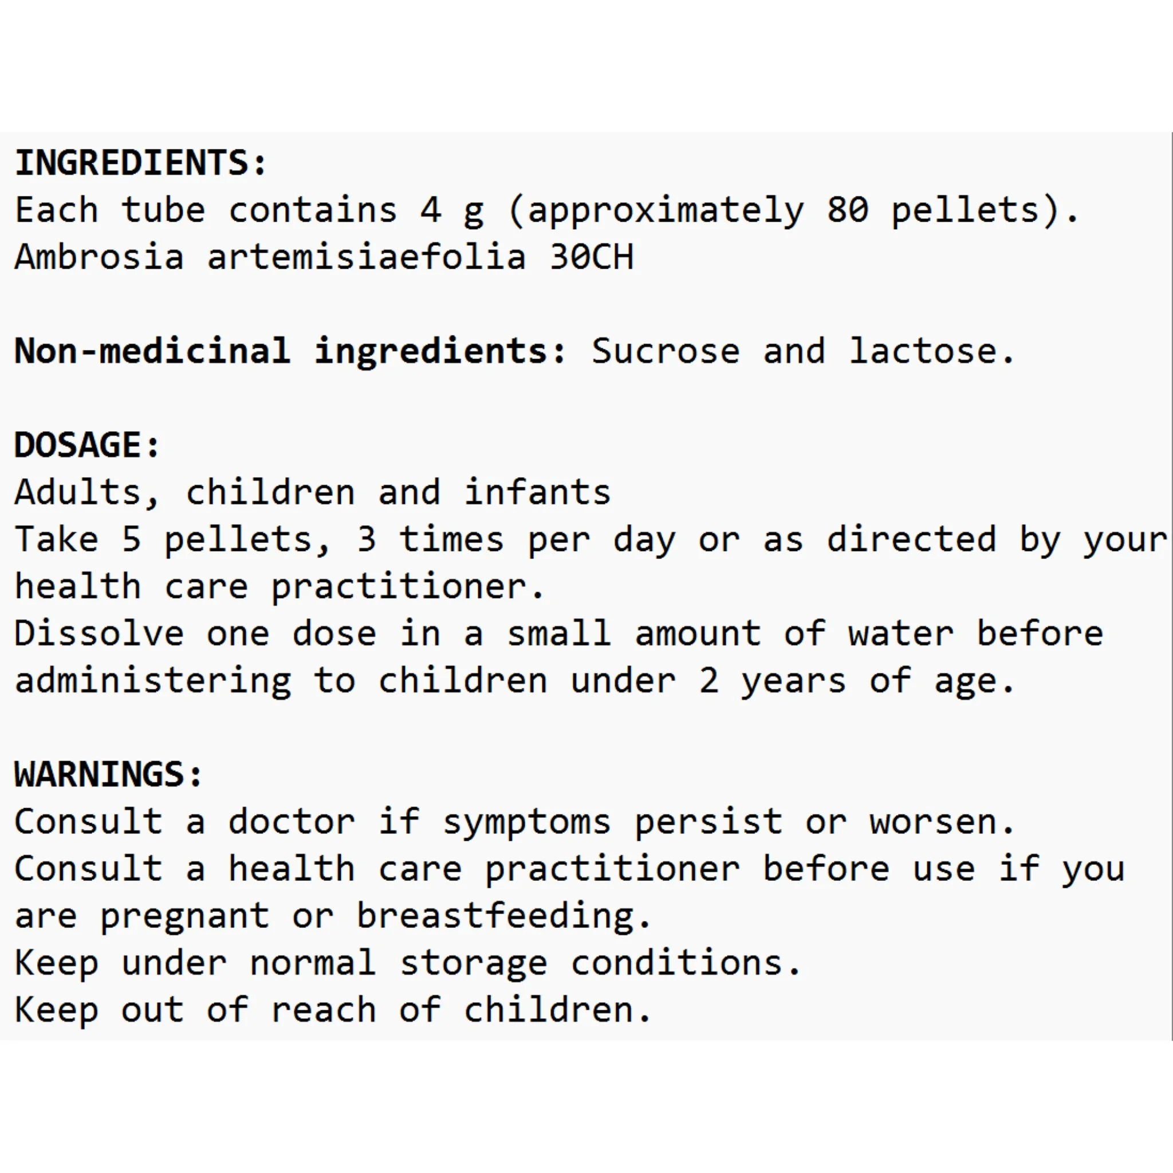Click the Take 5 pellets instruction line

(x=591, y=540)
